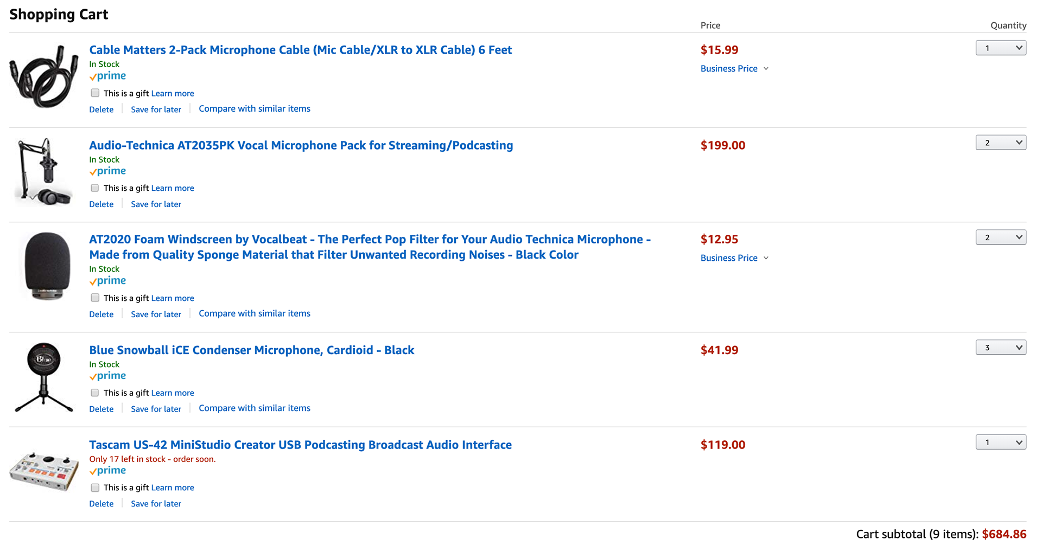Open quantity selector for Tascam US-42

pos(1001,442)
